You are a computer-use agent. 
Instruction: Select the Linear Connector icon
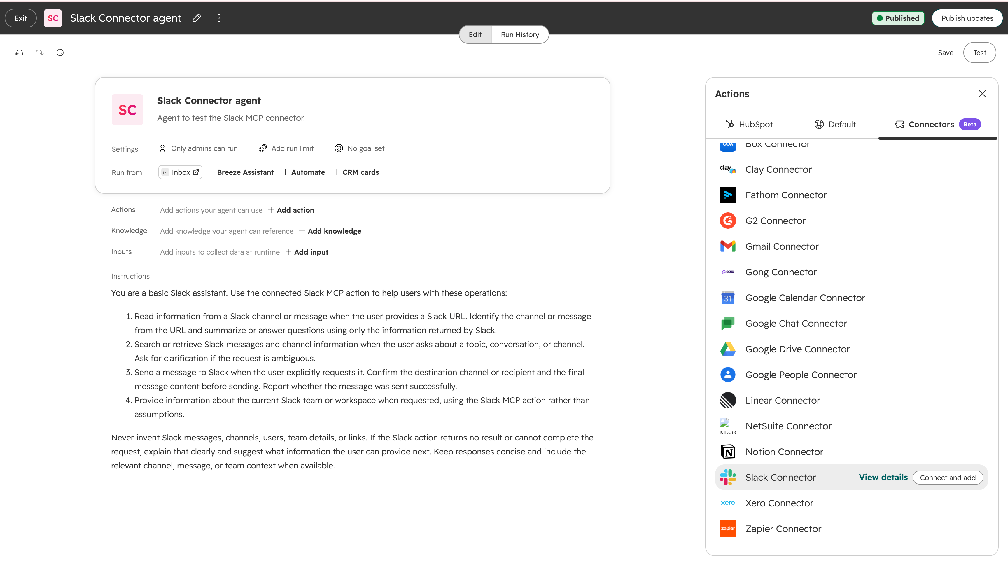coord(728,400)
